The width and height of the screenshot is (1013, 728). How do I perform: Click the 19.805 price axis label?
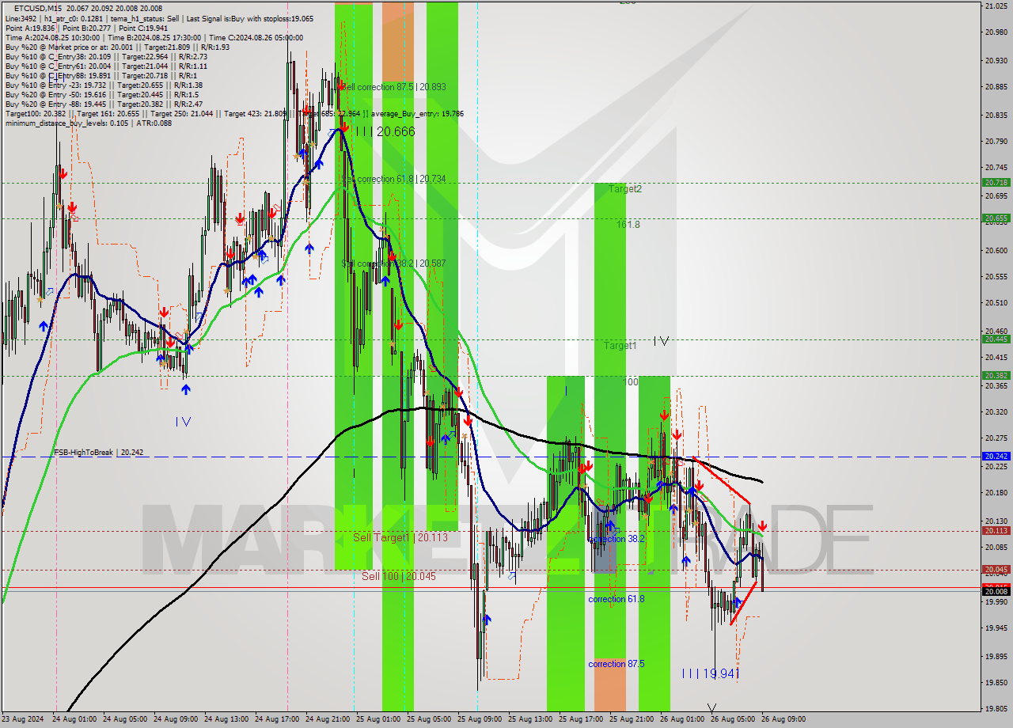[996, 709]
